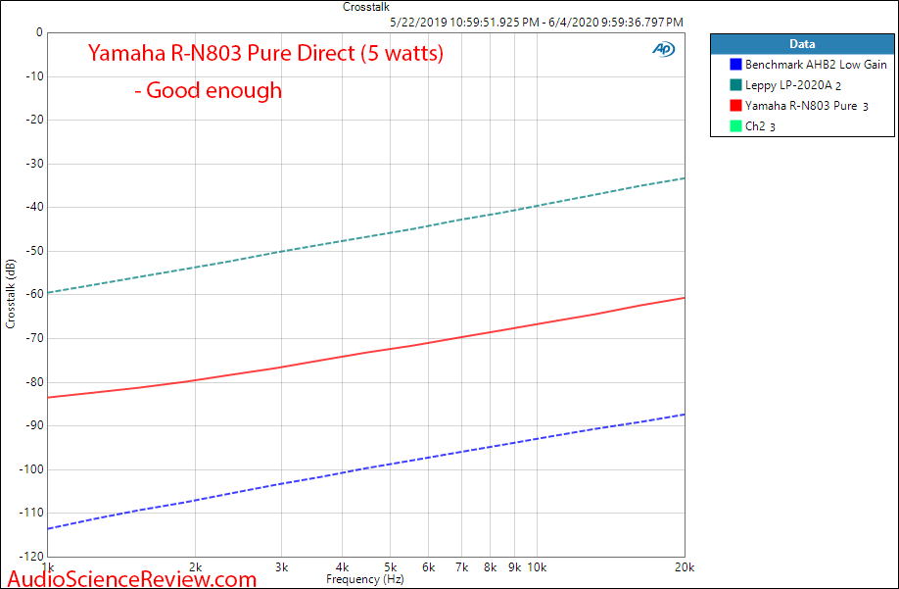Click the '2k' frequency axis tick
Image resolution: width=899 pixels, height=589 pixels.
[x=196, y=567]
